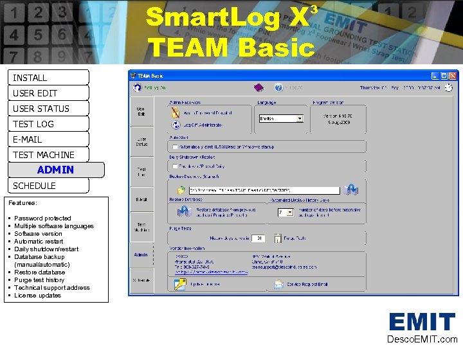Click the Service Request Email label
The image size is (463, 347).
click(307, 285)
